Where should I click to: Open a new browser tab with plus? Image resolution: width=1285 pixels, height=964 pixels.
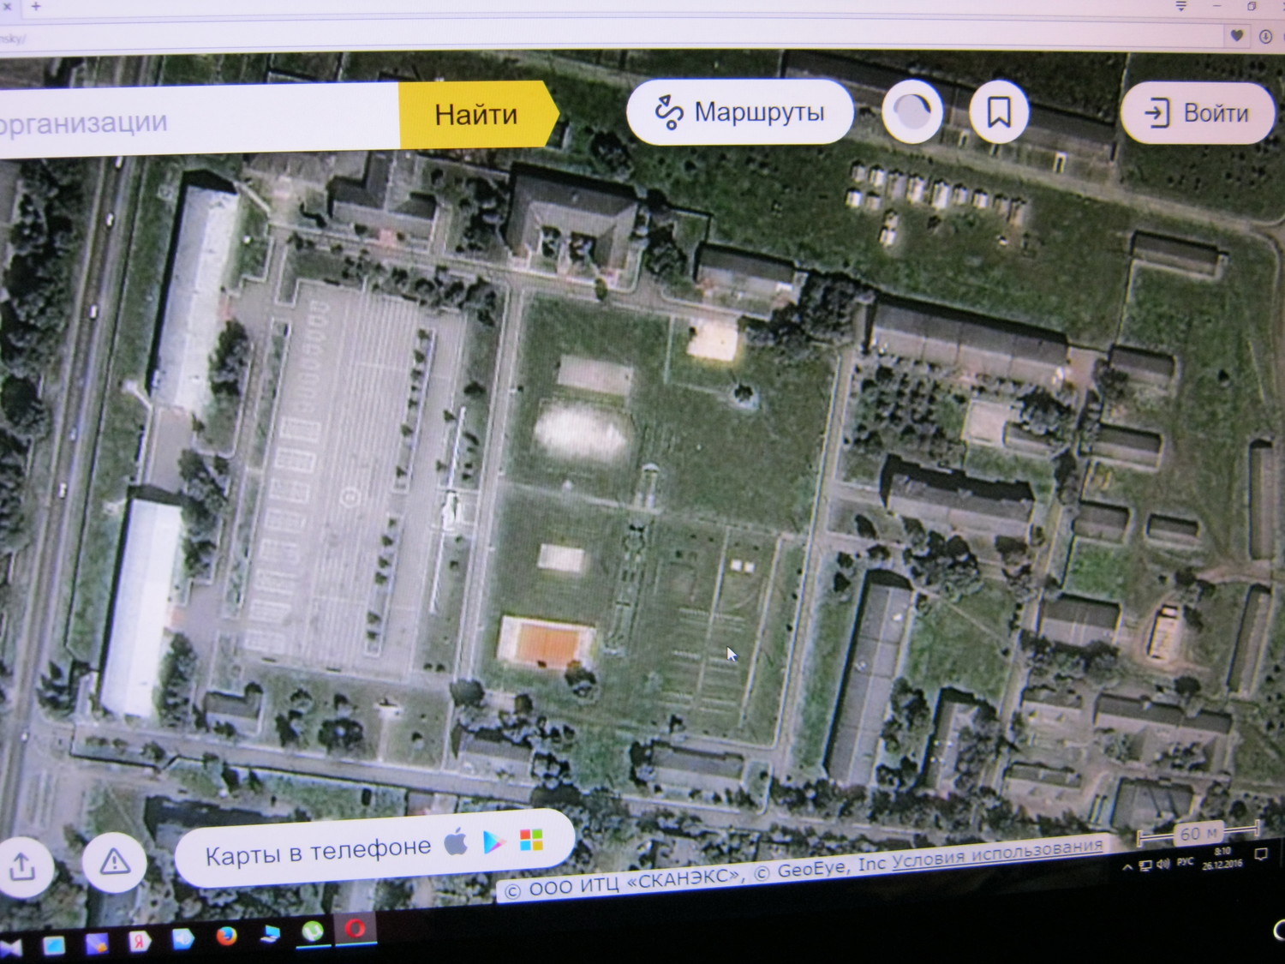point(36,7)
